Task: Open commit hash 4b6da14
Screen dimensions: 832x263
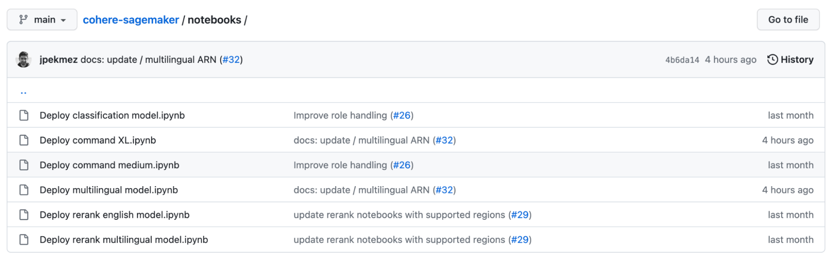Action: coord(682,60)
